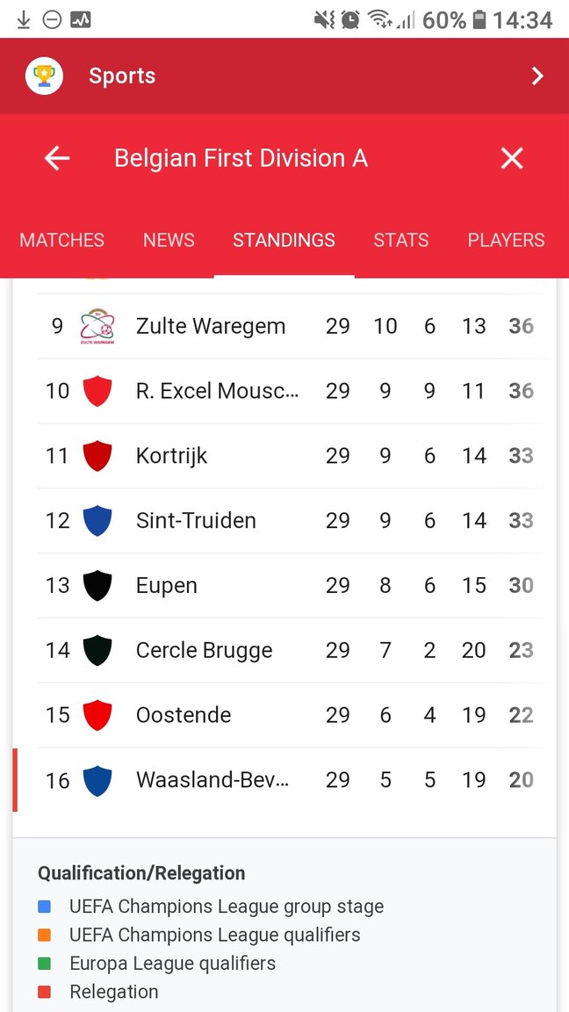Viewport: 569px width, 1012px height.
Task: Tap the Eupen black shield icon
Action: point(97,585)
